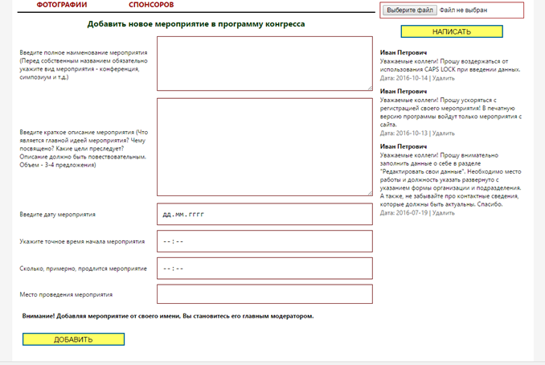Click the event duration time field

[x=264, y=269]
